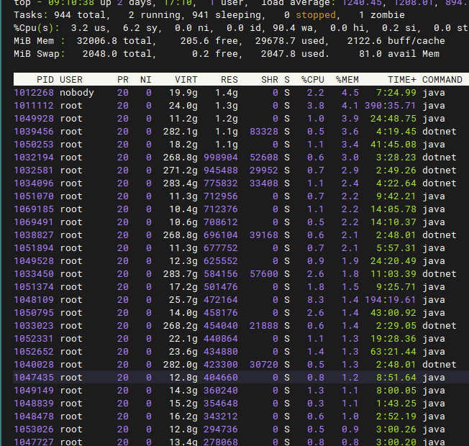
Task: Select the SHR column header
Action: pos(269,79)
